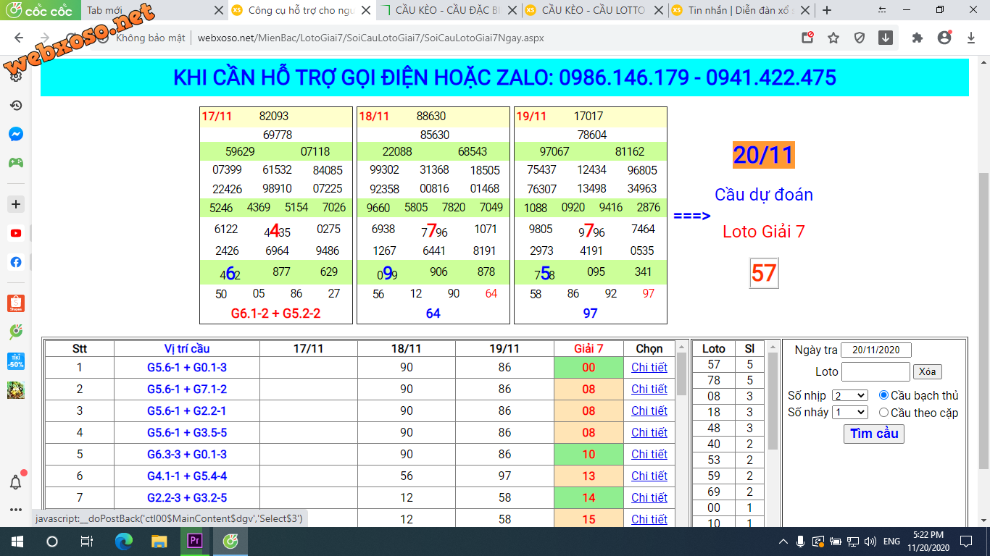Open sidebar browsing history icon
The height and width of the screenshot is (556, 990).
pos(15,105)
